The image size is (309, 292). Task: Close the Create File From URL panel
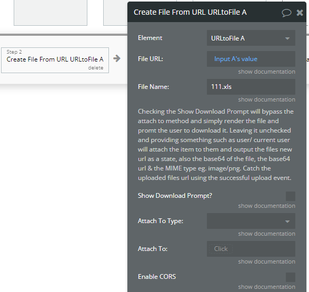point(300,13)
